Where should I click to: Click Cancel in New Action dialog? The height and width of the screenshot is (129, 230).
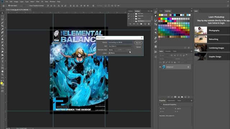coord(138,47)
